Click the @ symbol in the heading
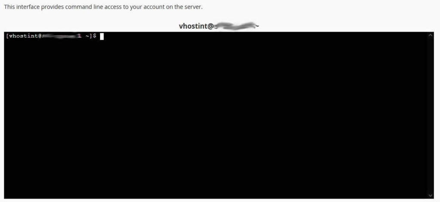 (211, 26)
